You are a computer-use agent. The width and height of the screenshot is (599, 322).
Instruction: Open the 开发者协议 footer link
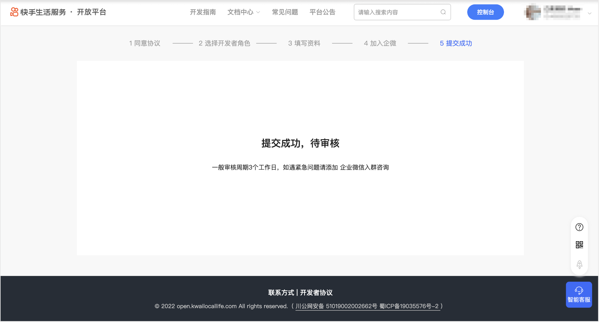click(316, 292)
